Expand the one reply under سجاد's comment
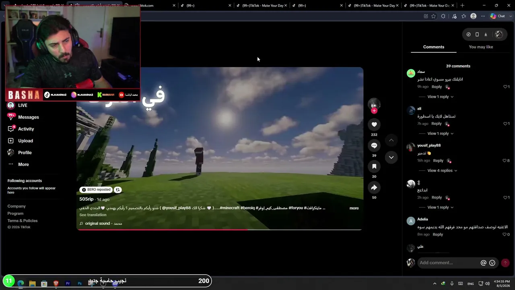Screen dimensions: 515x290 (440, 97)
